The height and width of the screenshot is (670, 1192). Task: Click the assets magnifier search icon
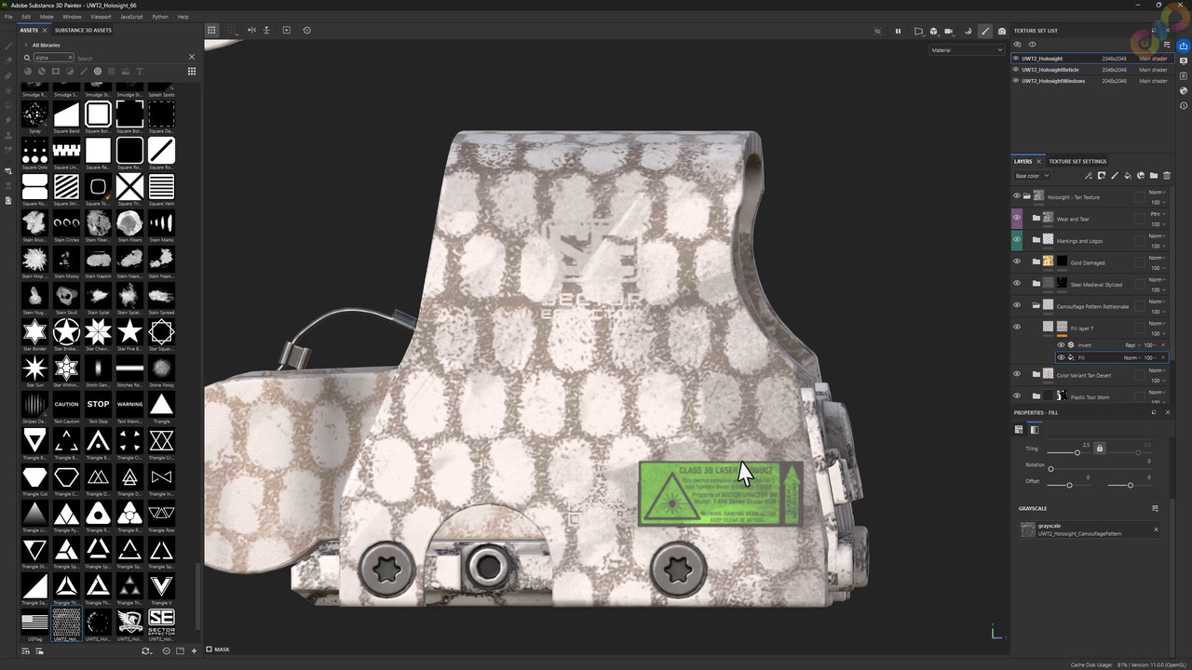pos(27,58)
